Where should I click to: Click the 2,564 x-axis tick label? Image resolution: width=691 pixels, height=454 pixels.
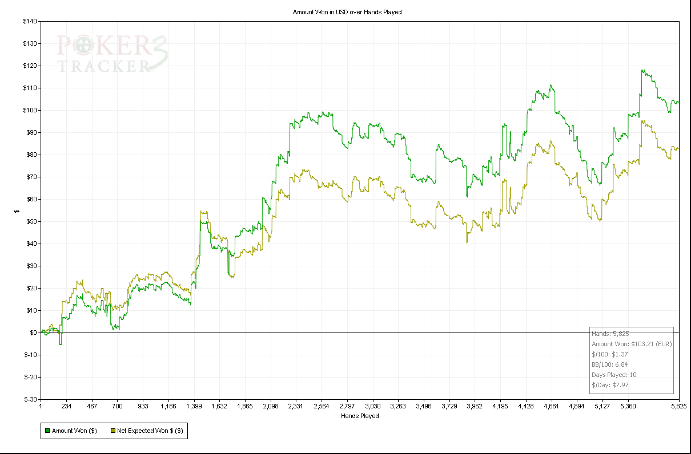(x=322, y=407)
